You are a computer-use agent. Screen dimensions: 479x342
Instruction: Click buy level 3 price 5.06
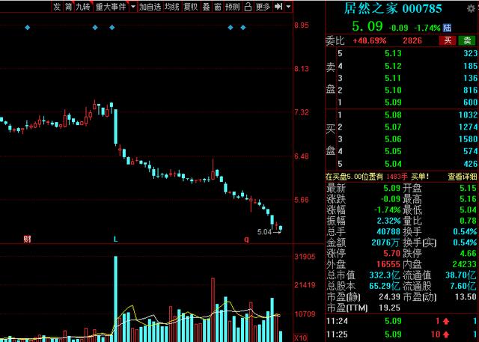(x=393, y=139)
